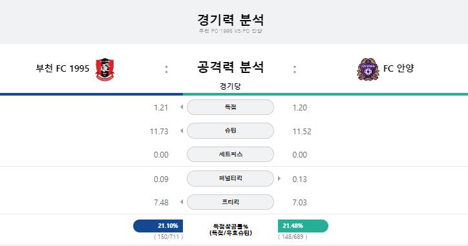Click the left arrow beside the 프리킥 pill

tap(182, 202)
